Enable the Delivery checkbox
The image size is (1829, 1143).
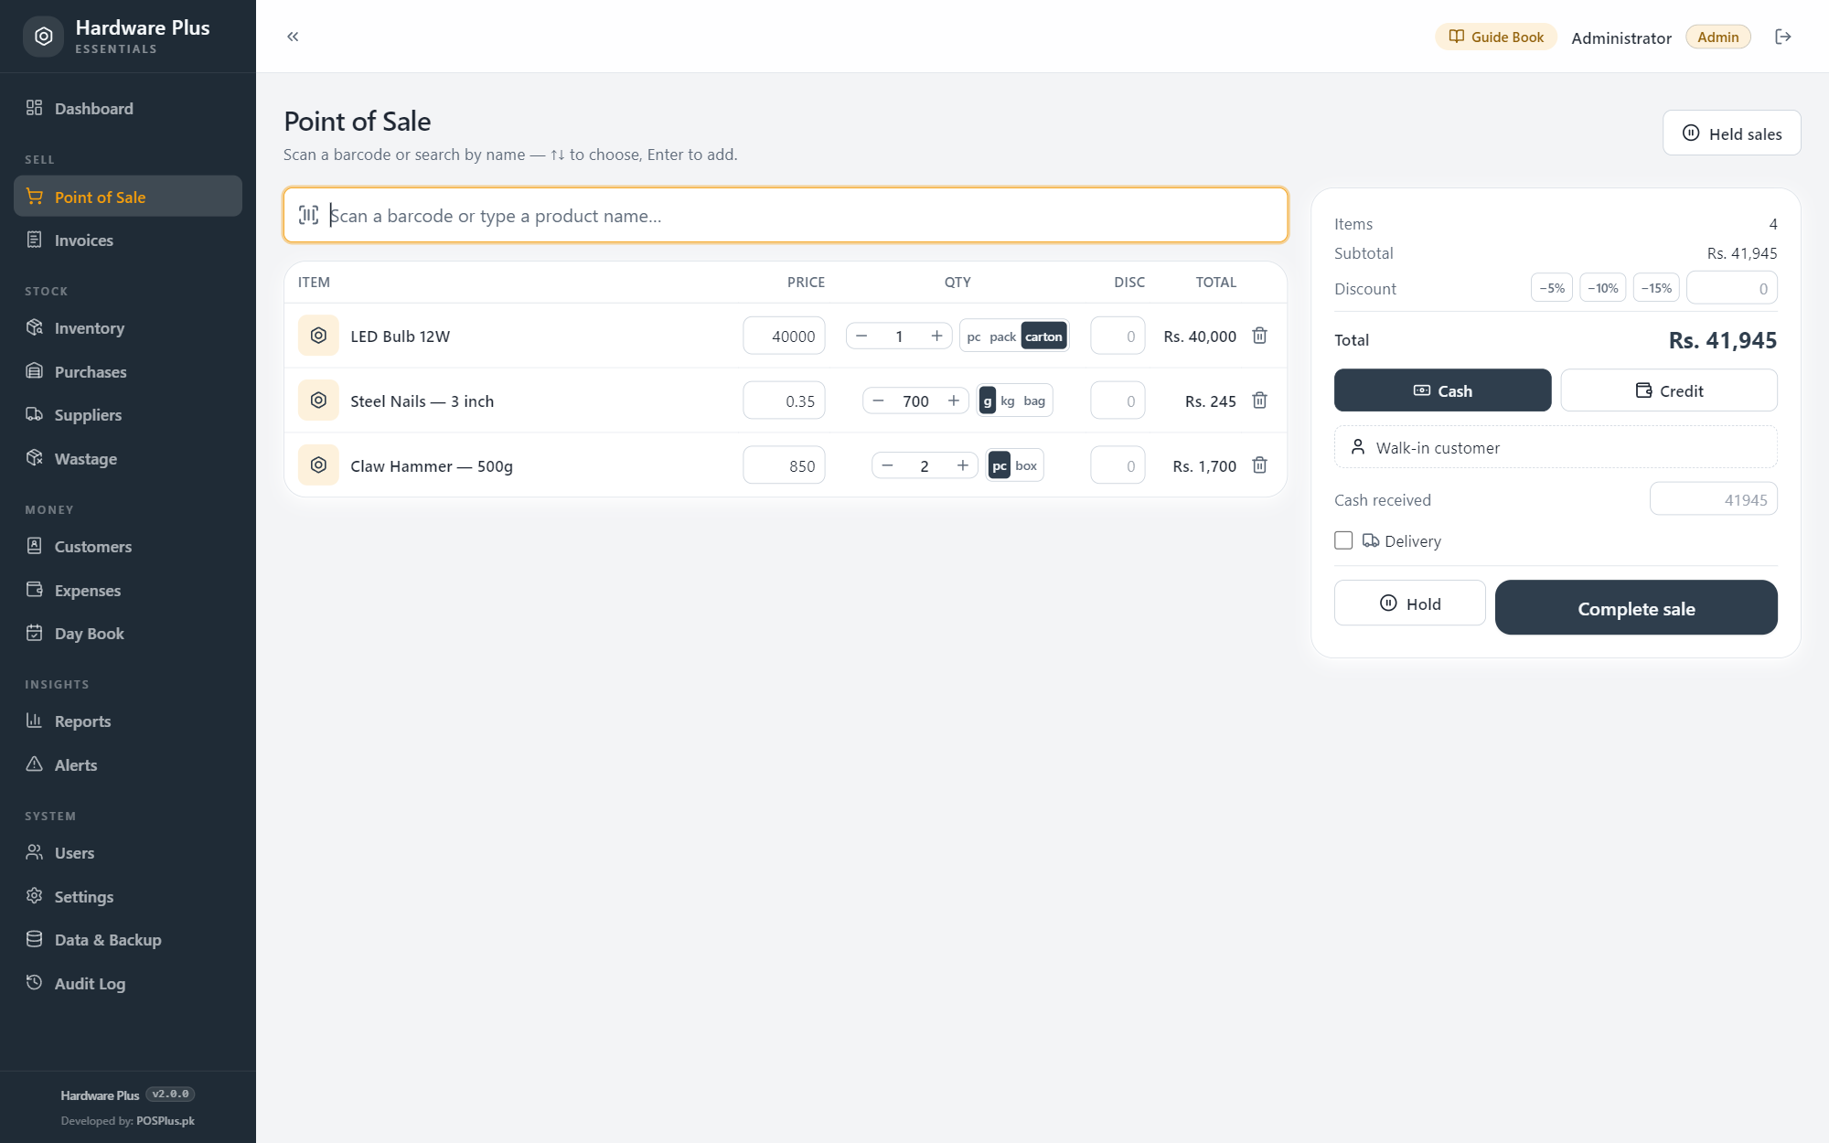tap(1343, 540)
